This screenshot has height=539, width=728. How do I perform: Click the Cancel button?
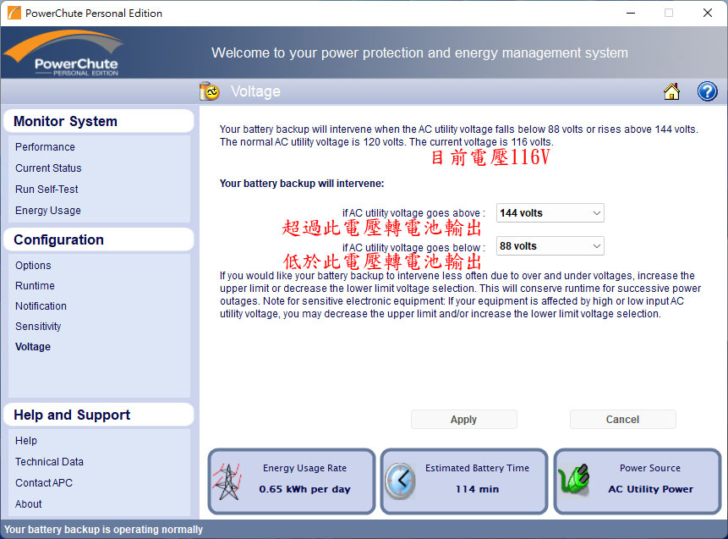(622, 419)
